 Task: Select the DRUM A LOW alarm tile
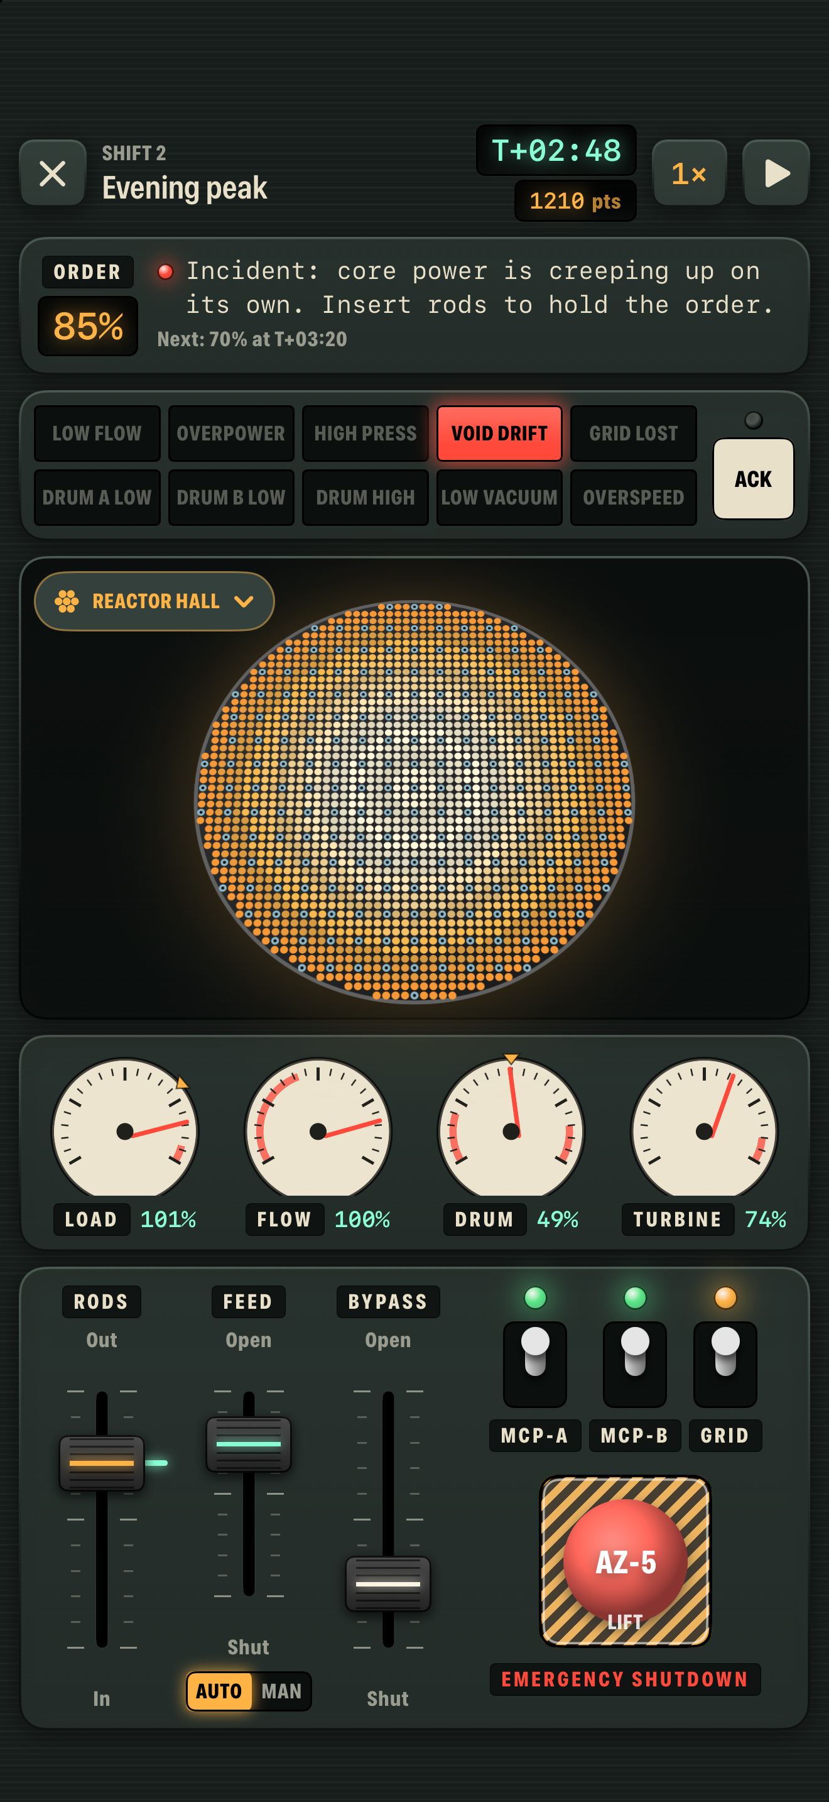97,498
